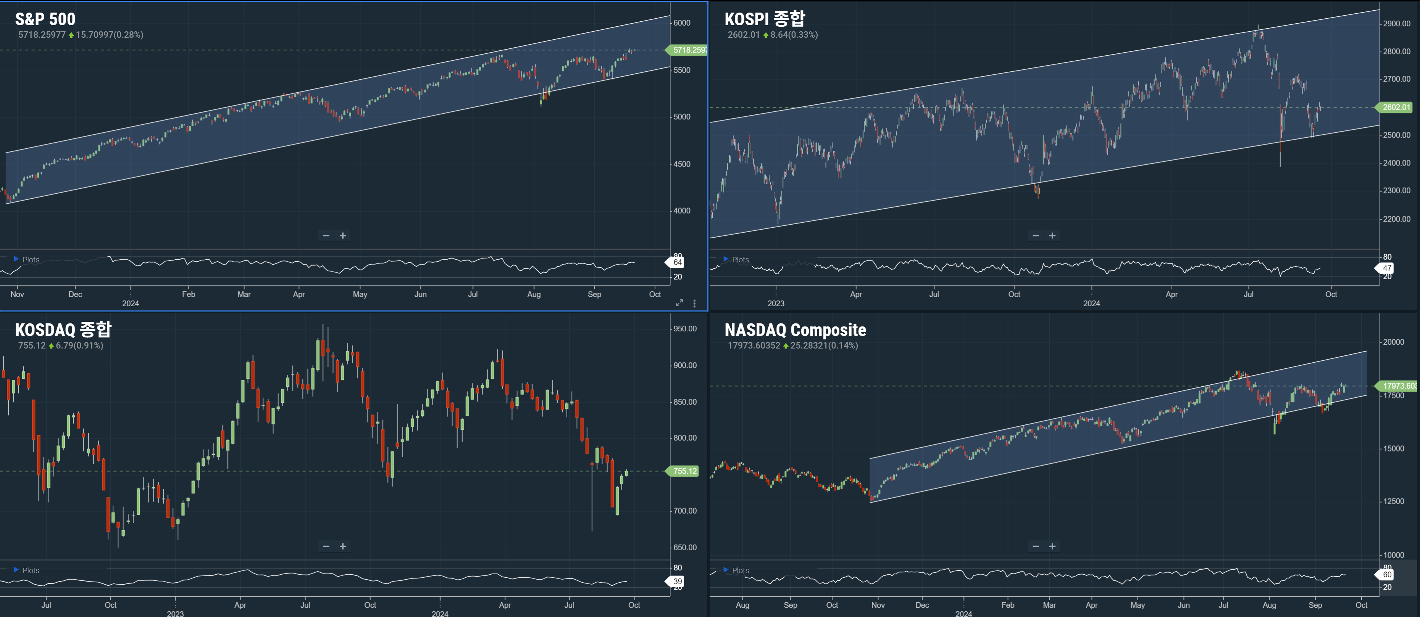Image resolution: width=1420 pixels, height=617 pixels.
Task: Zoom in the KOSDAQ chart
Action: pyautogui.click(x=343, y=546)
